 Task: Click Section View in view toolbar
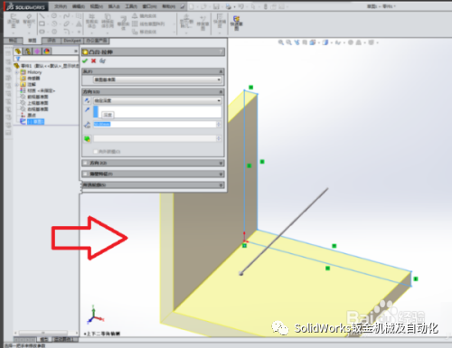305,42
